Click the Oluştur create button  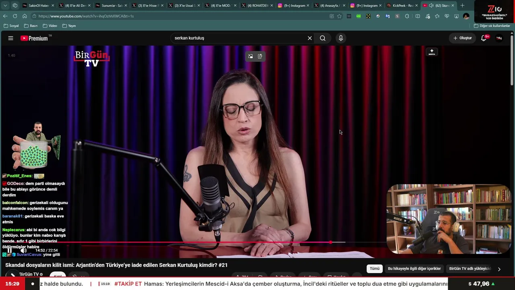(462, 38)
